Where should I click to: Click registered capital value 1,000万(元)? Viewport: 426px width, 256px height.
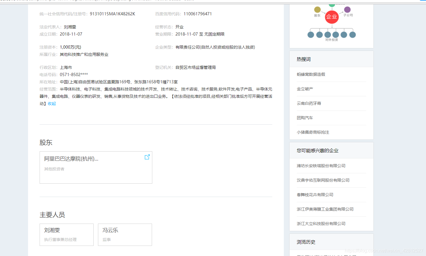click(71, 47)
